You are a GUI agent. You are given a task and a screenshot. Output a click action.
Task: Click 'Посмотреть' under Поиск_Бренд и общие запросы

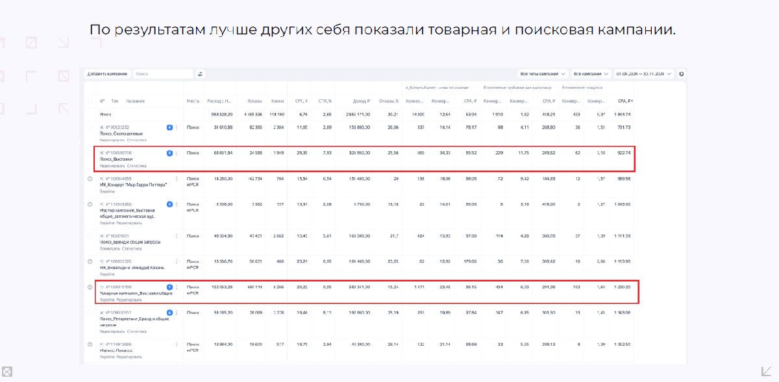coord(110,248)
